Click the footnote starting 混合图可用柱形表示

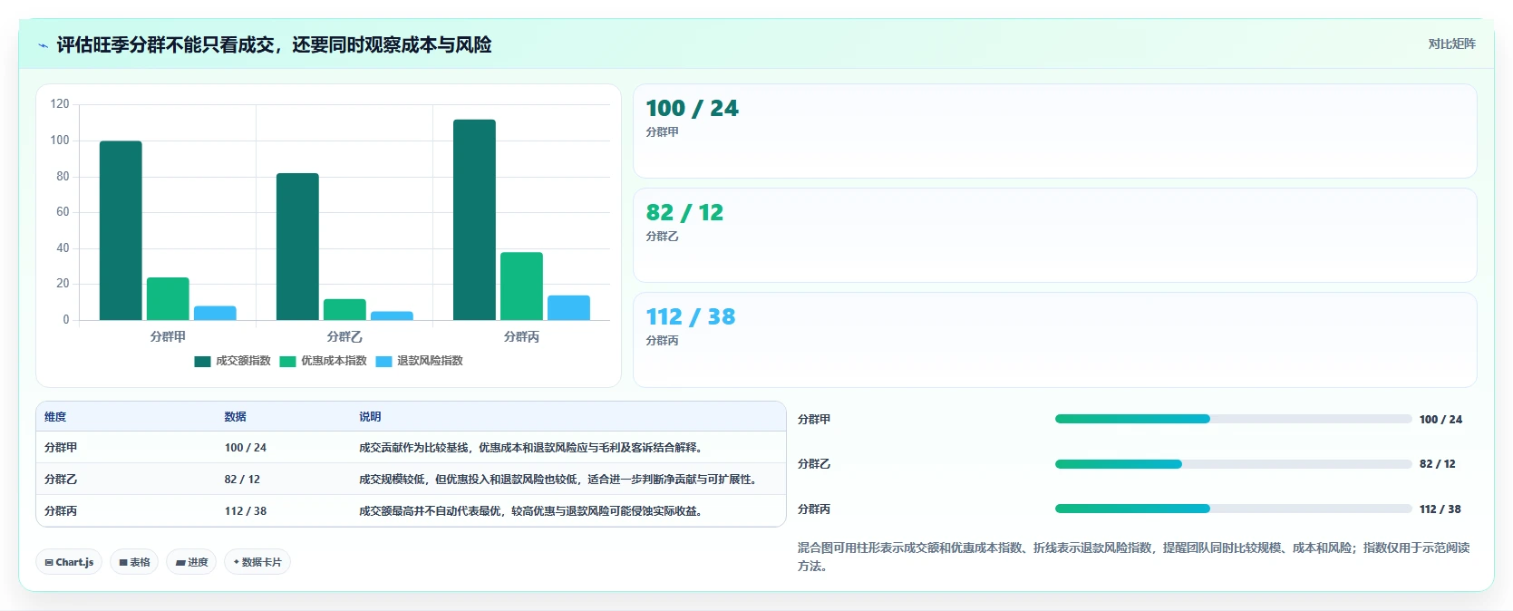(x=1133, y=557)
